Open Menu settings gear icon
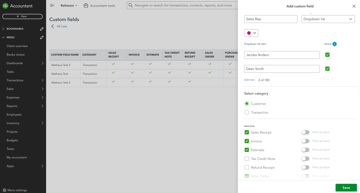Screen dimensions: 360x193 (4, 190)
